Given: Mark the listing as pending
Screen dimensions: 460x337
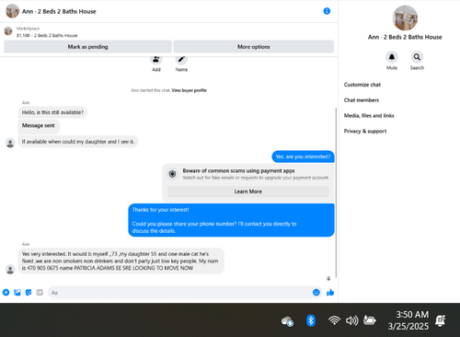Looking at the screenshot, I should 87,47.
